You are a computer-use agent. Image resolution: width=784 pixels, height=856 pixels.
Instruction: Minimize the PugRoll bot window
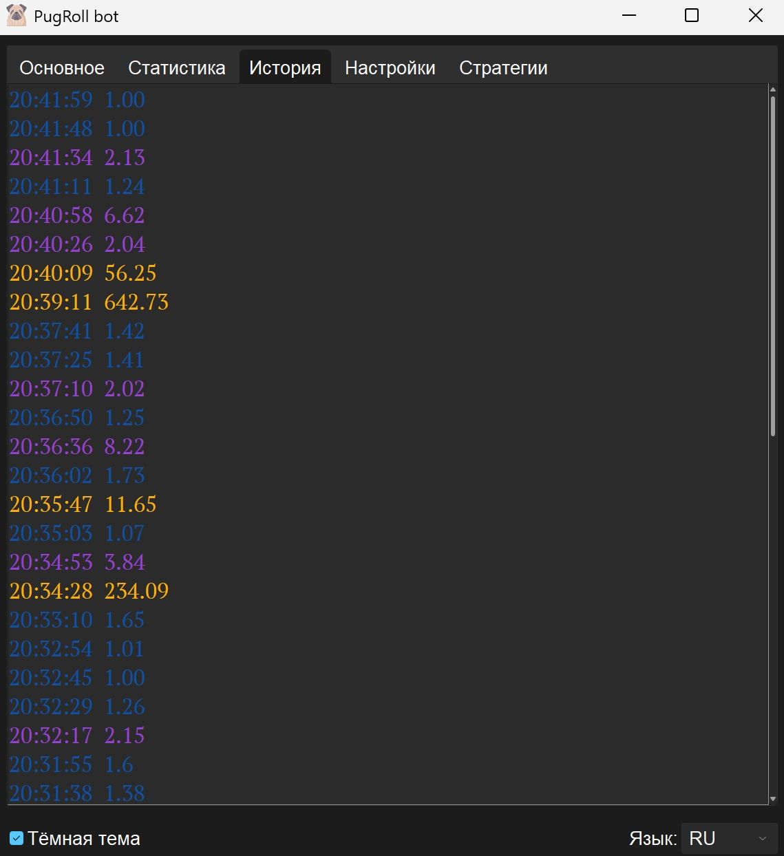[628, 16]
